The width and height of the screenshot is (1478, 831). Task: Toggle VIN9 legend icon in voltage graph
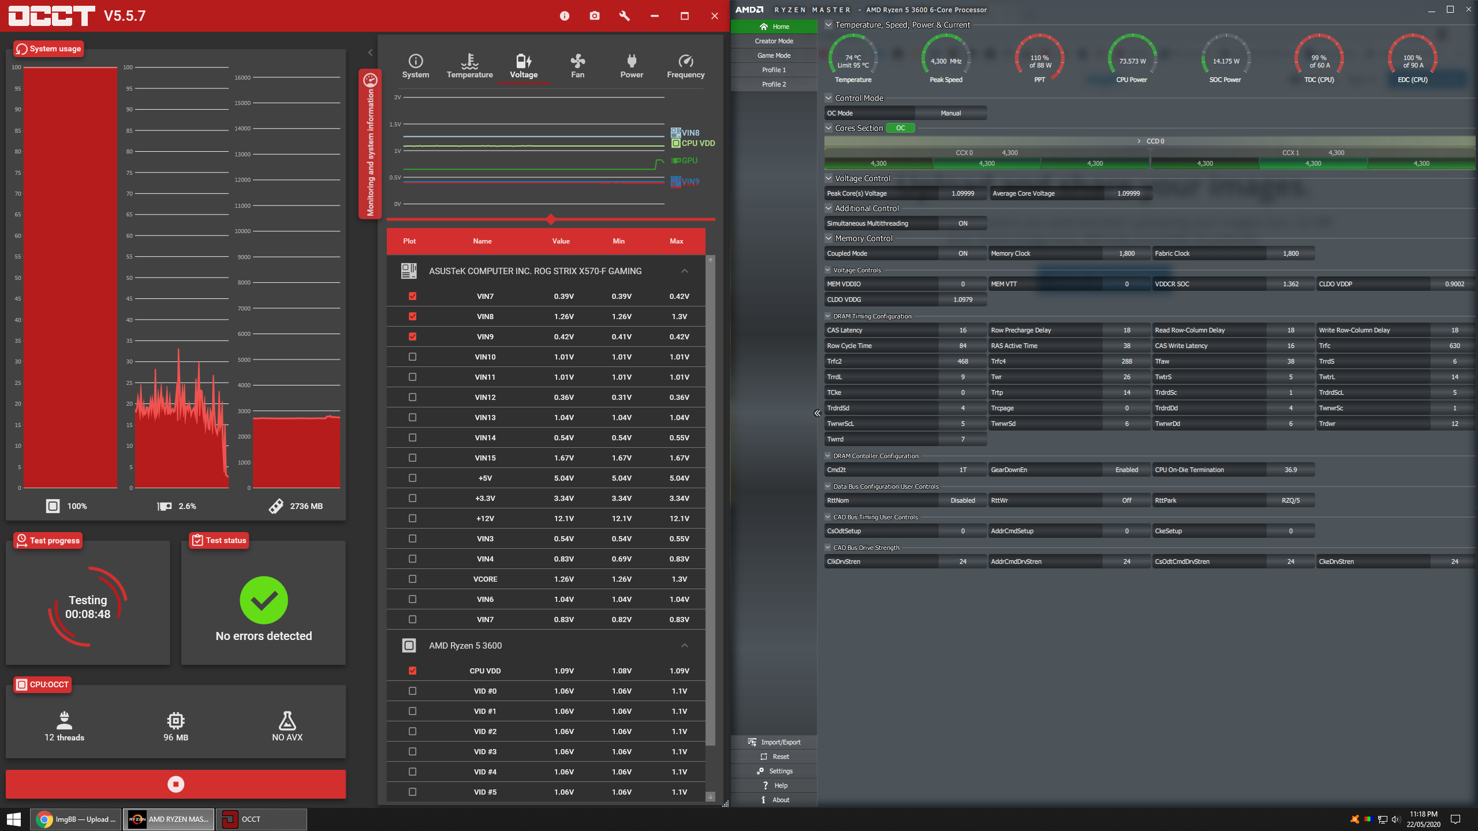click(x=675, y=182)
